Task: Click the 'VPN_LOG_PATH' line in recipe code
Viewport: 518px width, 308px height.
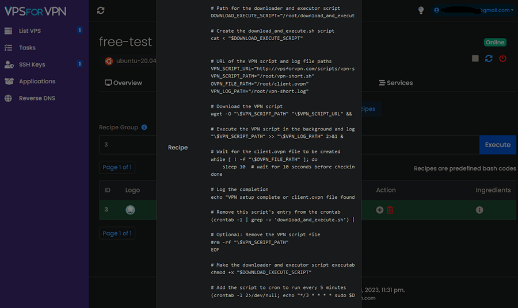Action: click(260, 91)
